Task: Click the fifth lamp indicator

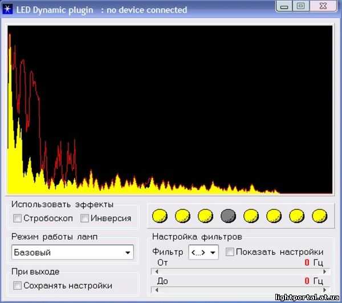Action: [251, 216]
